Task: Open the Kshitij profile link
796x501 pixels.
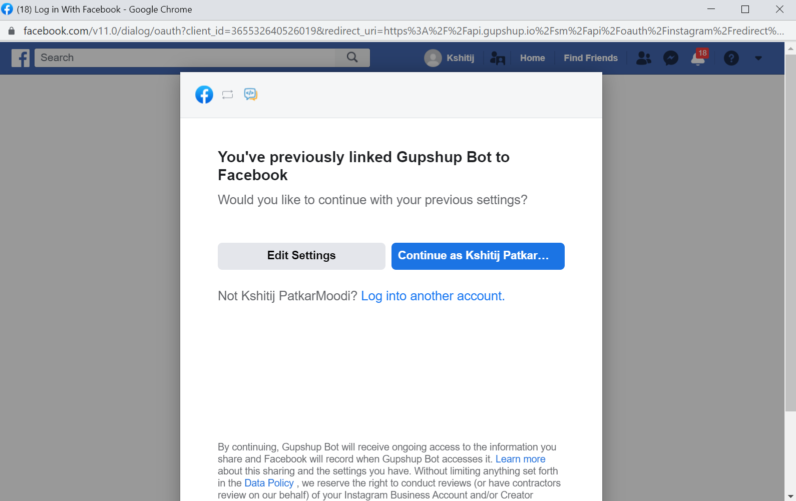Action: pyautogui.click(x=460, y=58)
